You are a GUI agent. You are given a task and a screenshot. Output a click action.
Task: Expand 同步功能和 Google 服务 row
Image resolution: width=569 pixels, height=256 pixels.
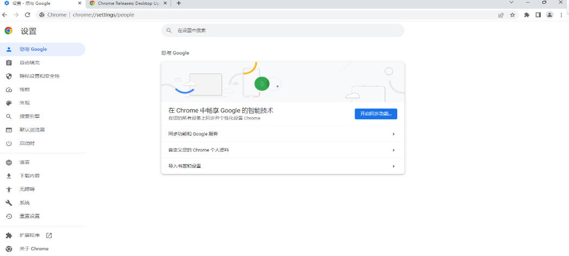click(x=283, y=134)
